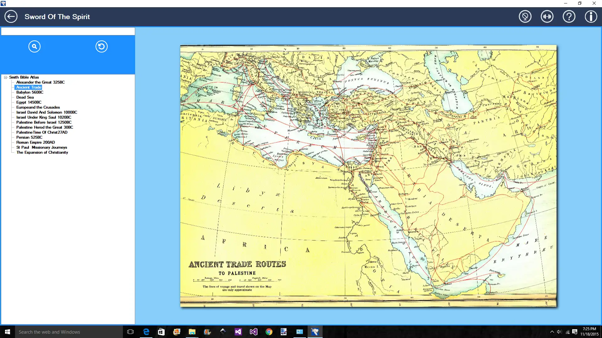Select St Paul Missionary Journeys entry
The height and width of the screenshot is (338, 602).
41,147
